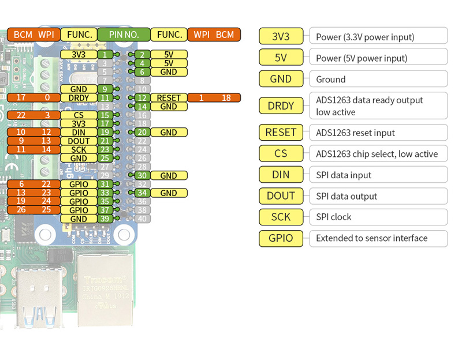This screenshot has width=462, height=346.
Task: Click the gray pin number 27 box
Action: pyautogui.click(x=105, y=167)
